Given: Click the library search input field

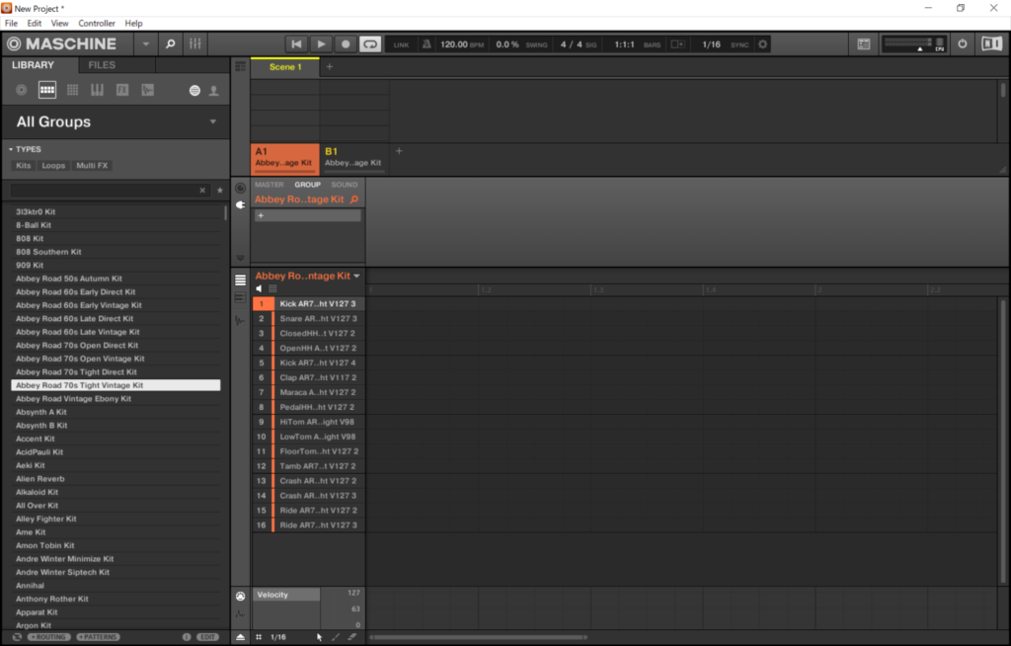Looking at the screenshot, I should click(104, 190).
